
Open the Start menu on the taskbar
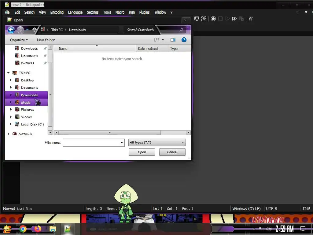point(7,229)
